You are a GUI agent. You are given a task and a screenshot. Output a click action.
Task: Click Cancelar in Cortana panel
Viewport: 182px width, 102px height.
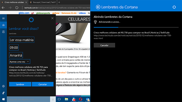click(x=43, y=84)
